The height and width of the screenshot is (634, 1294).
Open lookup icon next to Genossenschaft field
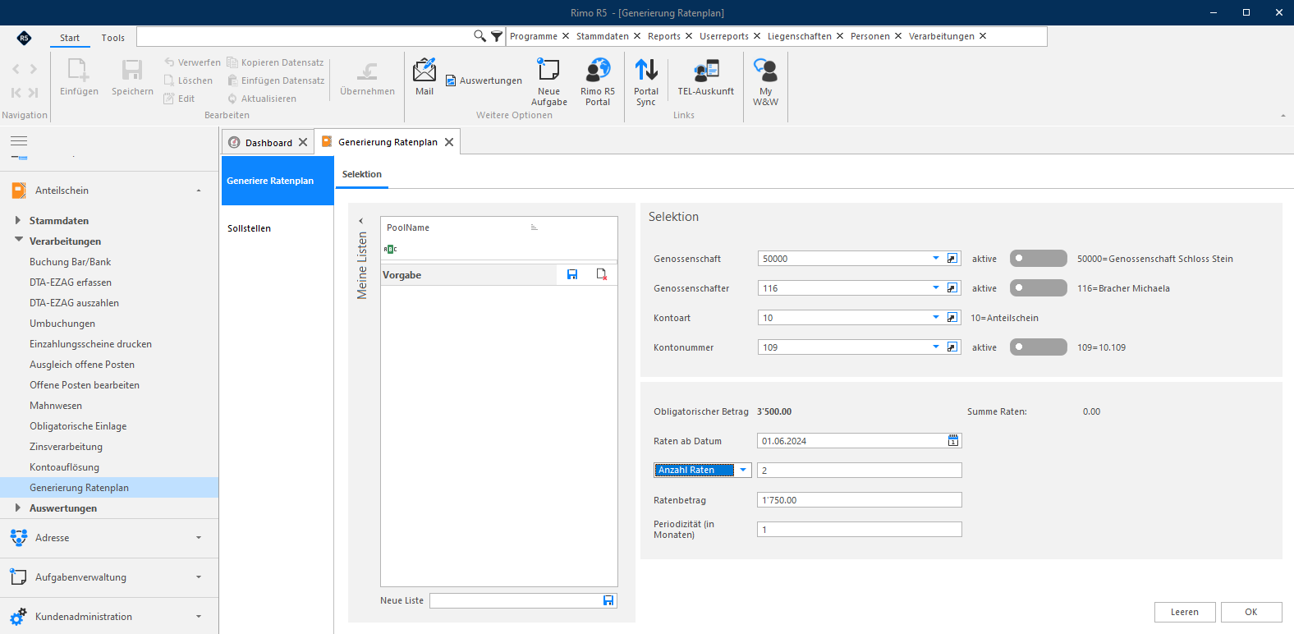pos(952,259)
